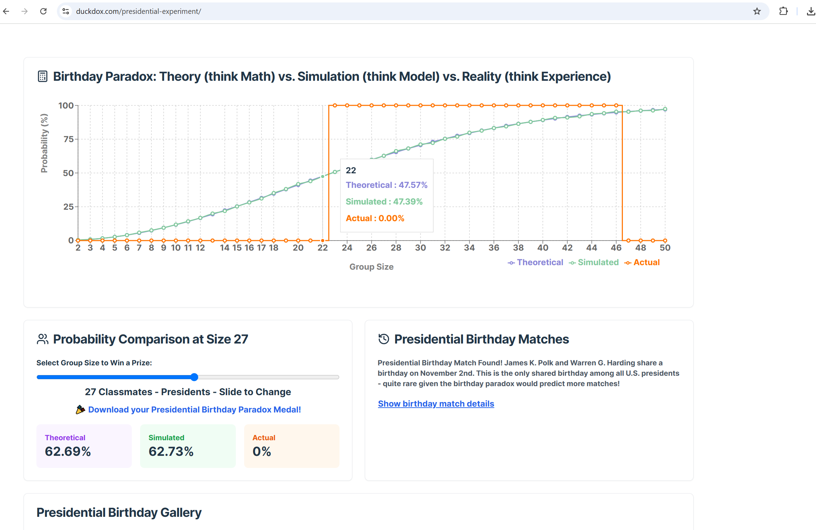816x530 pixels.
Task: Toggle the Actual legend entry
Action: tap(642, 262)
